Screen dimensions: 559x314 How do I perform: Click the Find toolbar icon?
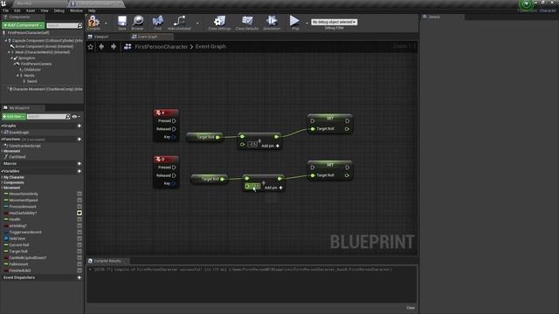158,21
